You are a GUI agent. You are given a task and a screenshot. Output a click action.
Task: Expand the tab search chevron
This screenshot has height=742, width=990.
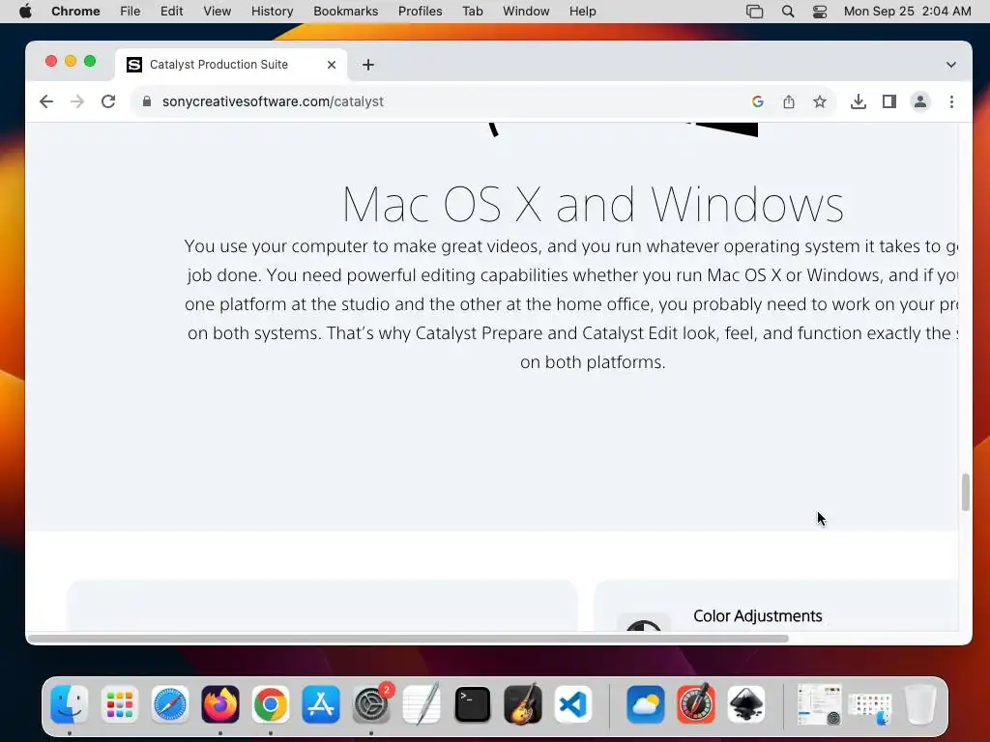(951, 65)
